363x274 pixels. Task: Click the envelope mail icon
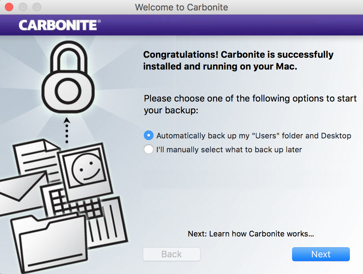pyautogui.click(x=21, y=191)
